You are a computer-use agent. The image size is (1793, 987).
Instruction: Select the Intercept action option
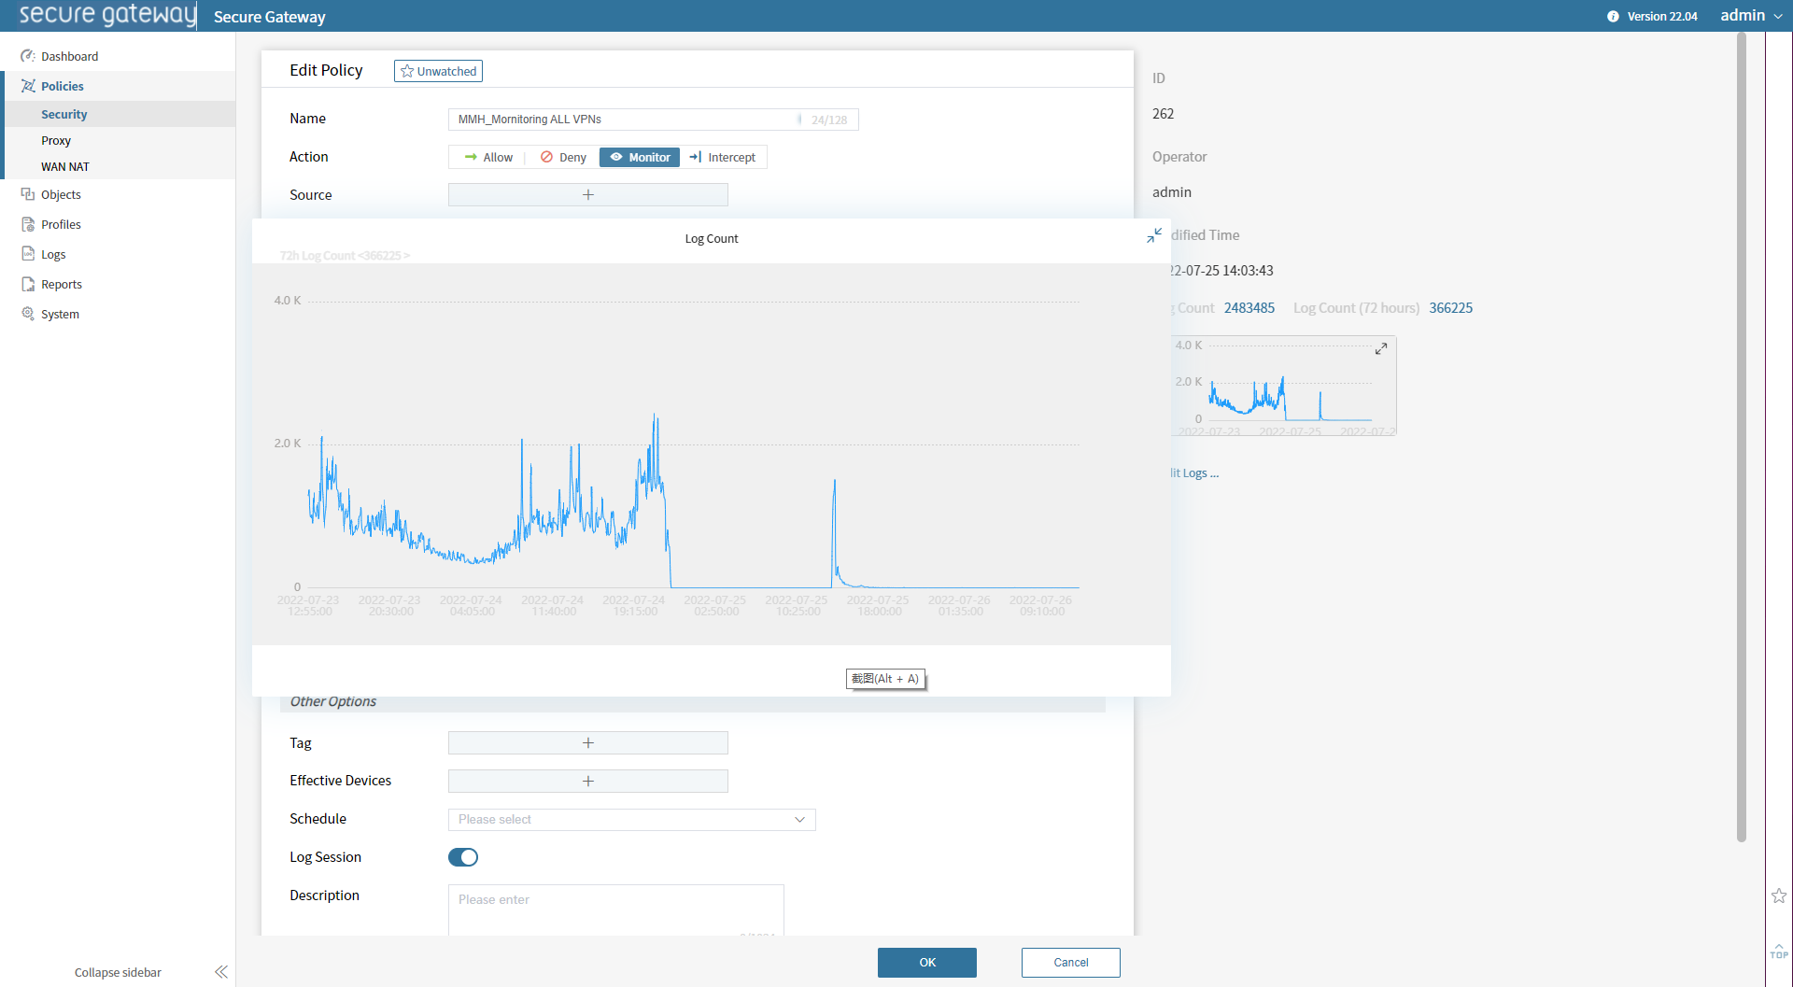(723, 157)
